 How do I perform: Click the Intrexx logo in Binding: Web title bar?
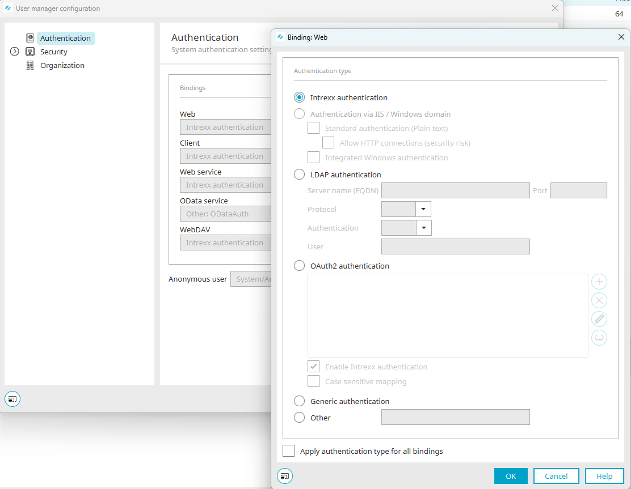pyautogui.click(x=280, y=37)
